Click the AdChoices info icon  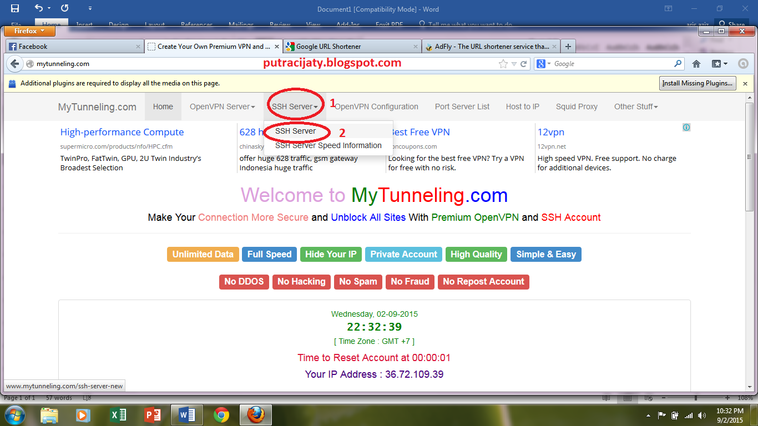tap(686, 128)
